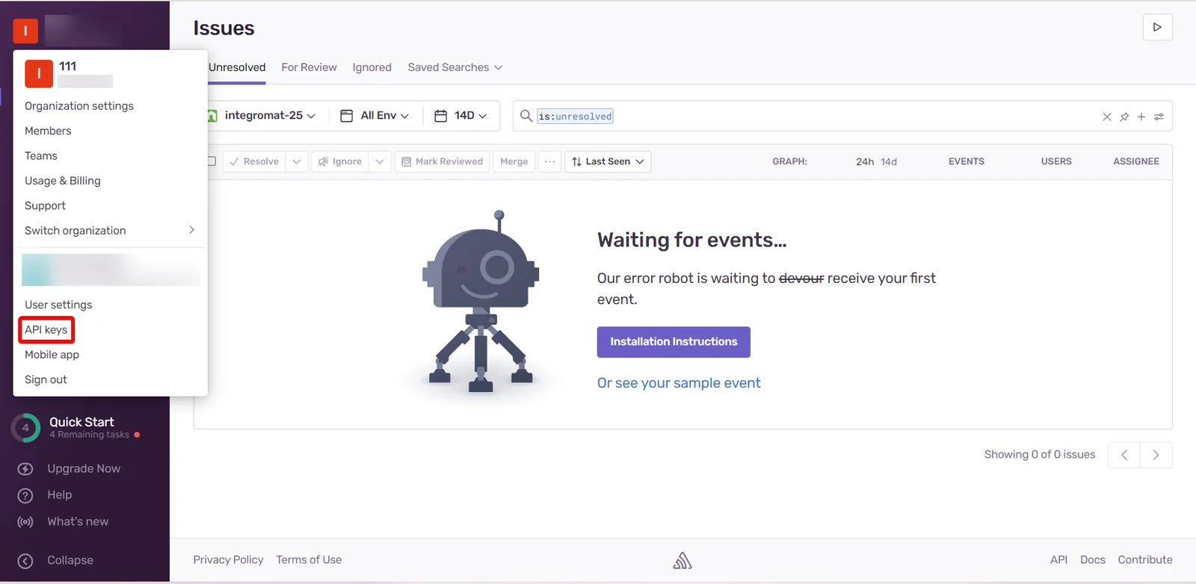1196x584 pixels.
Task: Click the Merge button
Action: (x=514, y=161)
